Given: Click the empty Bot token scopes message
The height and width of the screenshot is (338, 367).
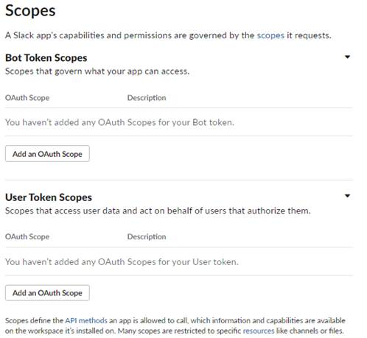Looking at the screenshot, I should (119, 122).
